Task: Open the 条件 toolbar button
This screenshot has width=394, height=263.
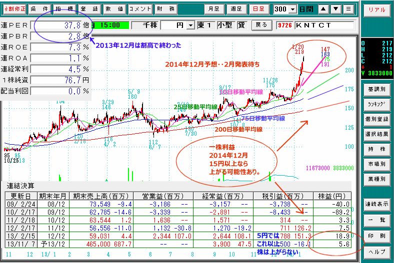Action: pyautogui.click(x=39, y=9)
